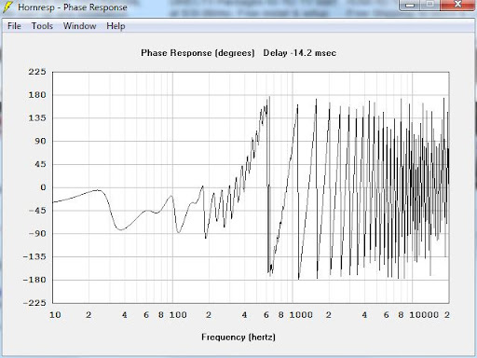477x358 pixels.
Task: Click the 180 value on the vertical axis
Action: [x=37, y=95]
